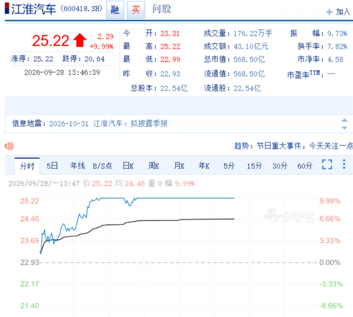Open the 问股 link

tap(162, 9)
